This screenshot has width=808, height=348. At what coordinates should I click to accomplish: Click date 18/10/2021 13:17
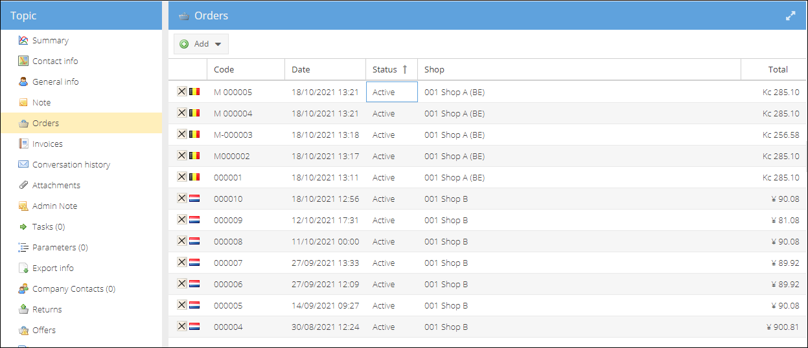click(x=325, y=156)
